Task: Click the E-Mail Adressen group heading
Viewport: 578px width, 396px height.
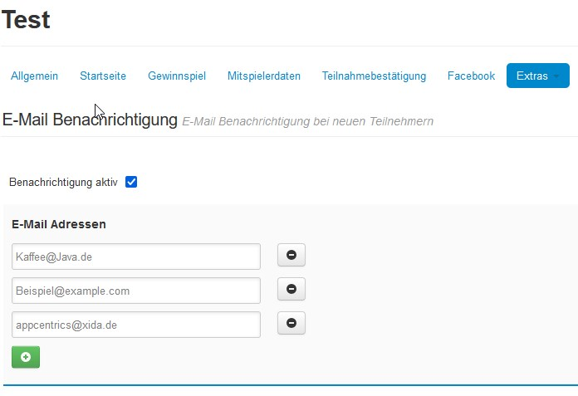Action: click(x=59, y=224)
